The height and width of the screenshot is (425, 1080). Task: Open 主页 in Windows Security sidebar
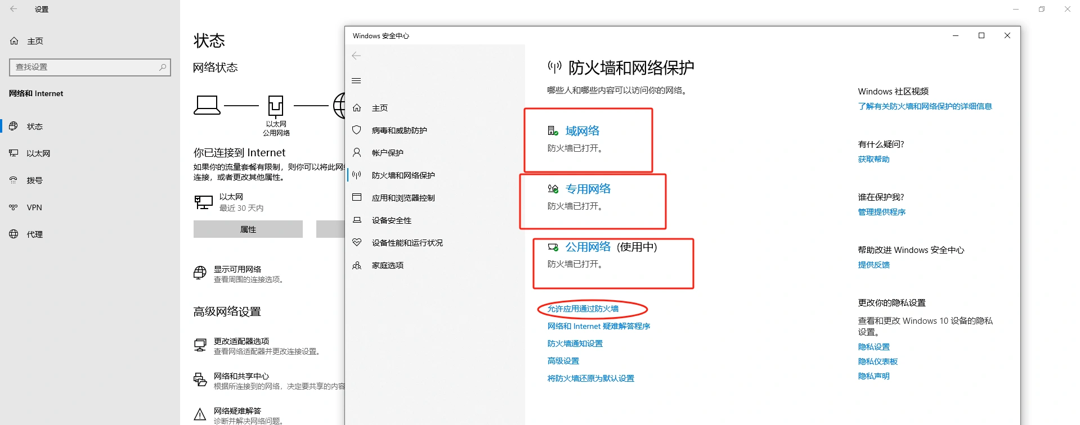(380, 108)
